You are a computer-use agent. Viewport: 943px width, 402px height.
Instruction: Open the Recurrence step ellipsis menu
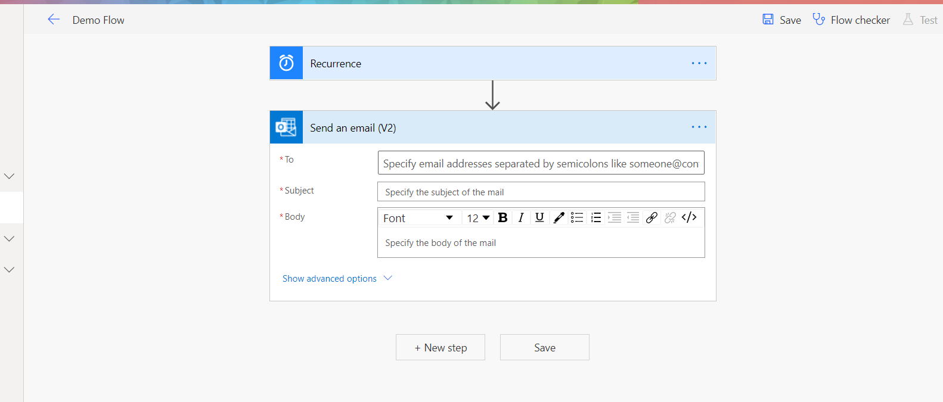point(699,63)
